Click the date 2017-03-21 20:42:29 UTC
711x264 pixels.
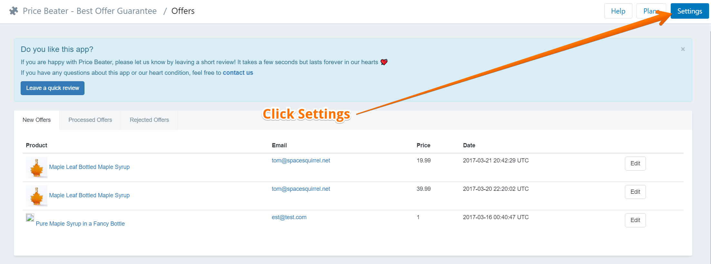496,161
